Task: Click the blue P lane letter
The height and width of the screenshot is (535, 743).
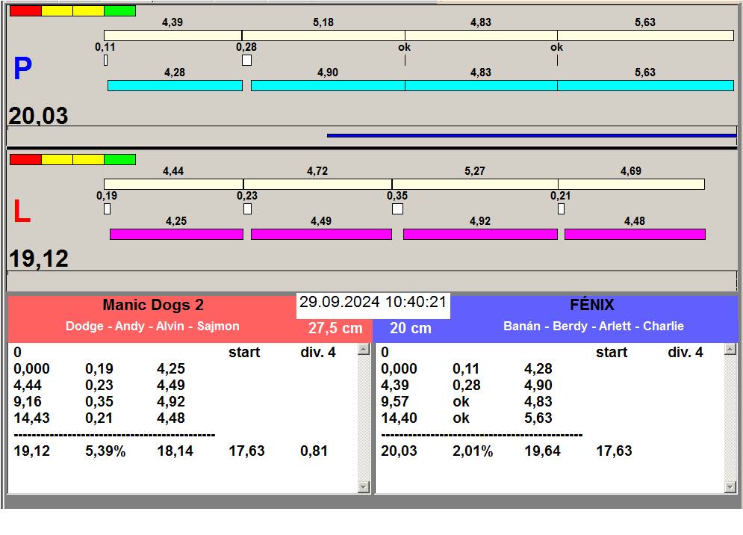Action: click(22, 69)
